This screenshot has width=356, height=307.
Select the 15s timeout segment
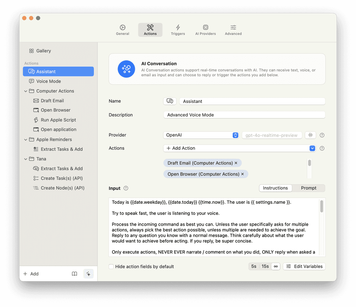coord(265,266)
